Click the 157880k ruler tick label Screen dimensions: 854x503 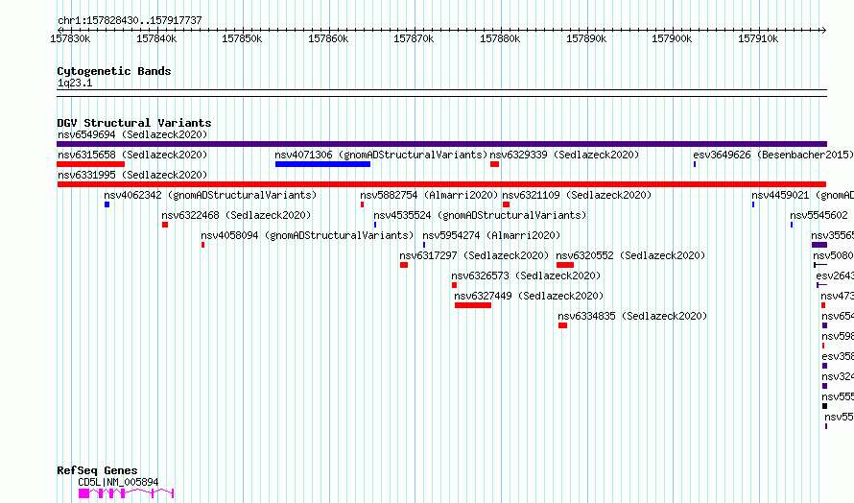point(500,38)
